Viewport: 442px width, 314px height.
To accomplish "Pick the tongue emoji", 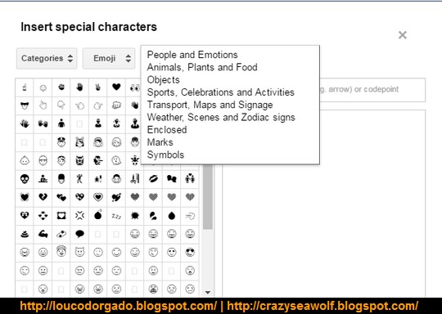I will [25, 105].
